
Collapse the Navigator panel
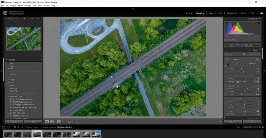coord(6,18)
